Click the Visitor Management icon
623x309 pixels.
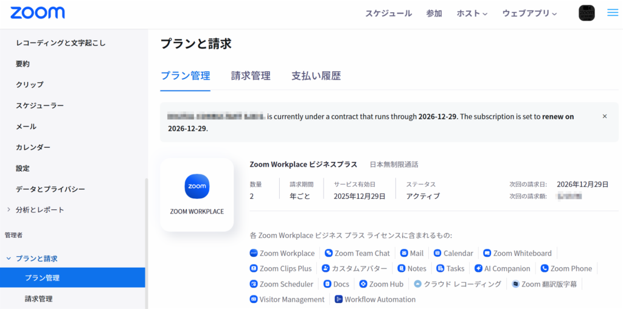254,299
